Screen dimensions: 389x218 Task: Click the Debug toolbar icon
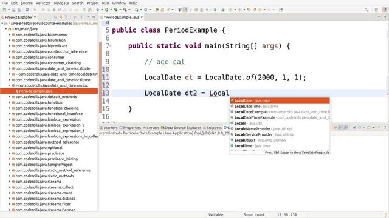[98, 10]
